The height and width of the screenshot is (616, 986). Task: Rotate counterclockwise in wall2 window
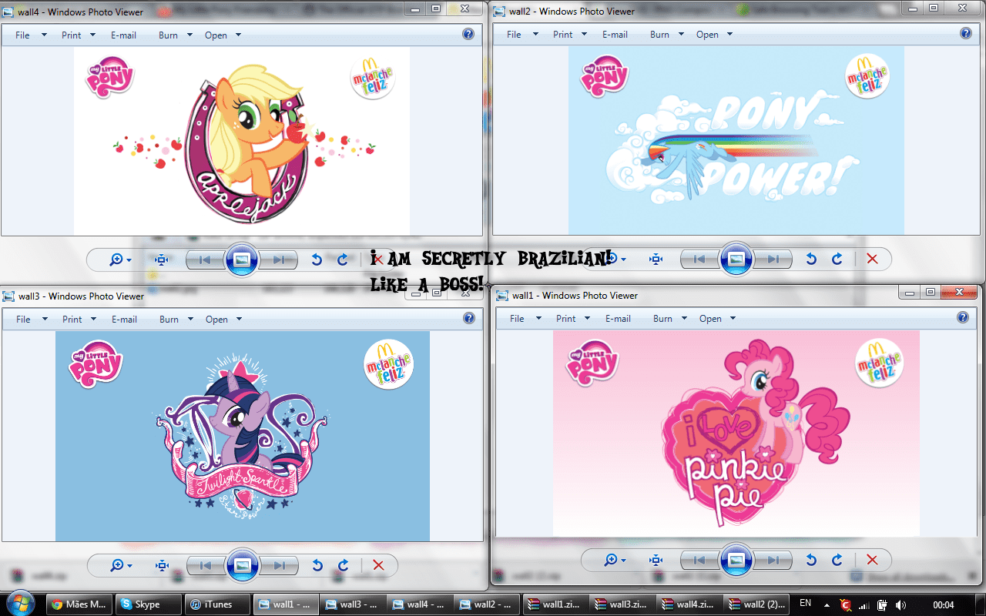point(810,259)
